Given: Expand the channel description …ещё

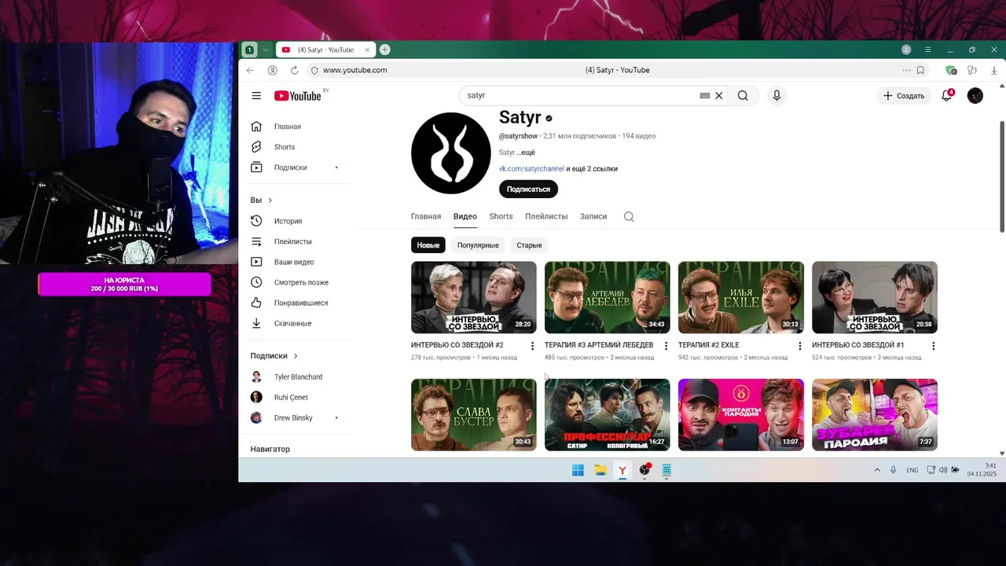Looking at the screenshot, I should 526,153.
